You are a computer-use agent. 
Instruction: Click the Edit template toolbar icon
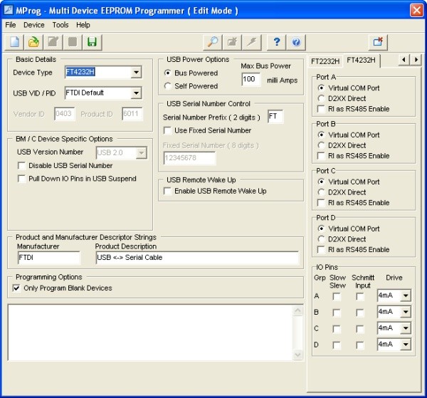pos(53,42)
